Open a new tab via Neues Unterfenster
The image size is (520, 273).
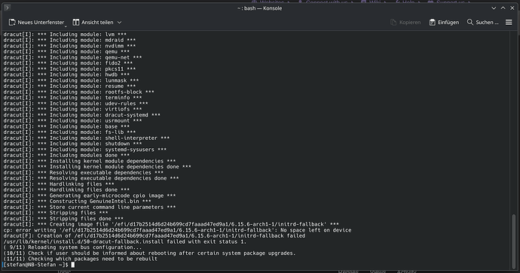tap(36, 22)
